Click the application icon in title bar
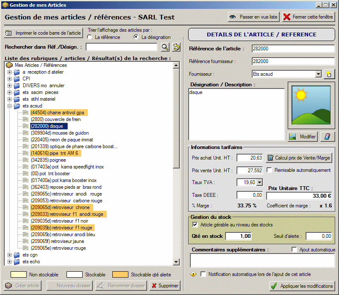 point(5,5)
